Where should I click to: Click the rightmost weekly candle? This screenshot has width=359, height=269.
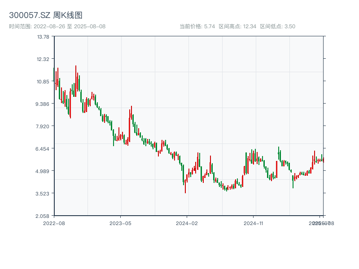[323, 160]
